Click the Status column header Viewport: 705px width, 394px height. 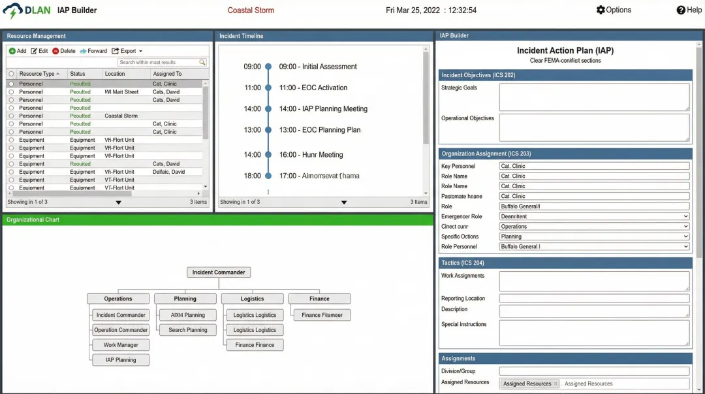pyautogui.click(x=78, y=74)
